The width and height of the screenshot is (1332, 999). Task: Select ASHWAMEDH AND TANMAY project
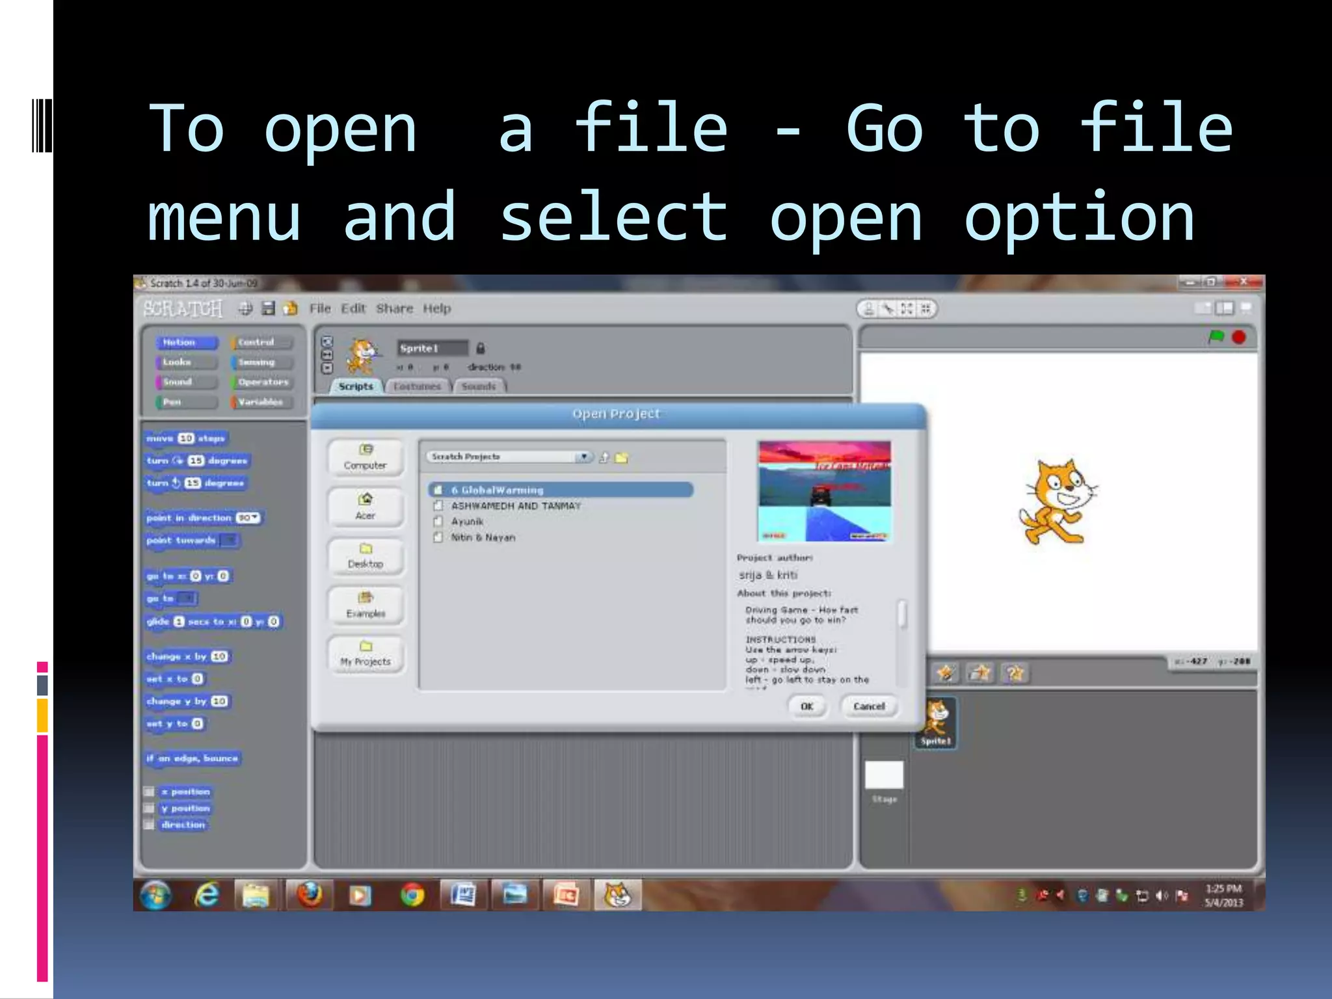[x=516, y=505]
